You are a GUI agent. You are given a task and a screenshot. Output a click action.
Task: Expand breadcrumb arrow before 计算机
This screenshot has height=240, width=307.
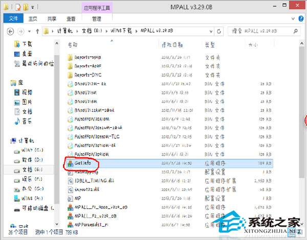53,31
